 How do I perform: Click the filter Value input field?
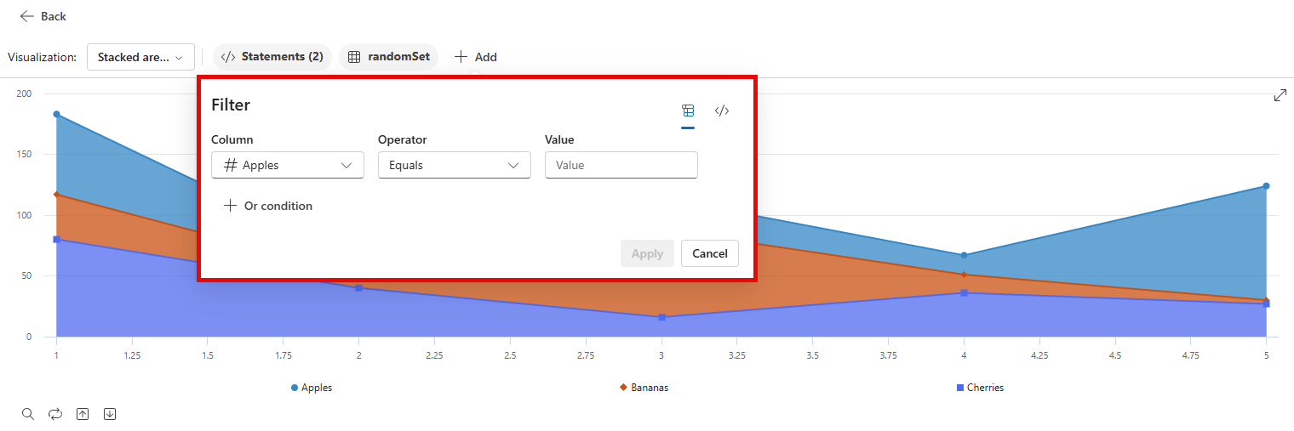621,165
